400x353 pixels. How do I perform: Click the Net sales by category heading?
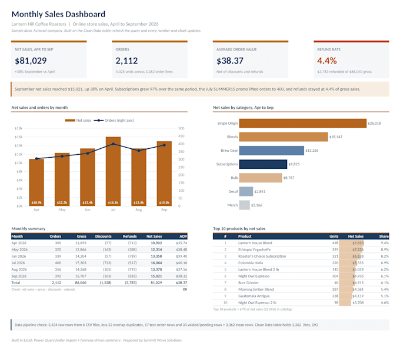pos(244,108)
